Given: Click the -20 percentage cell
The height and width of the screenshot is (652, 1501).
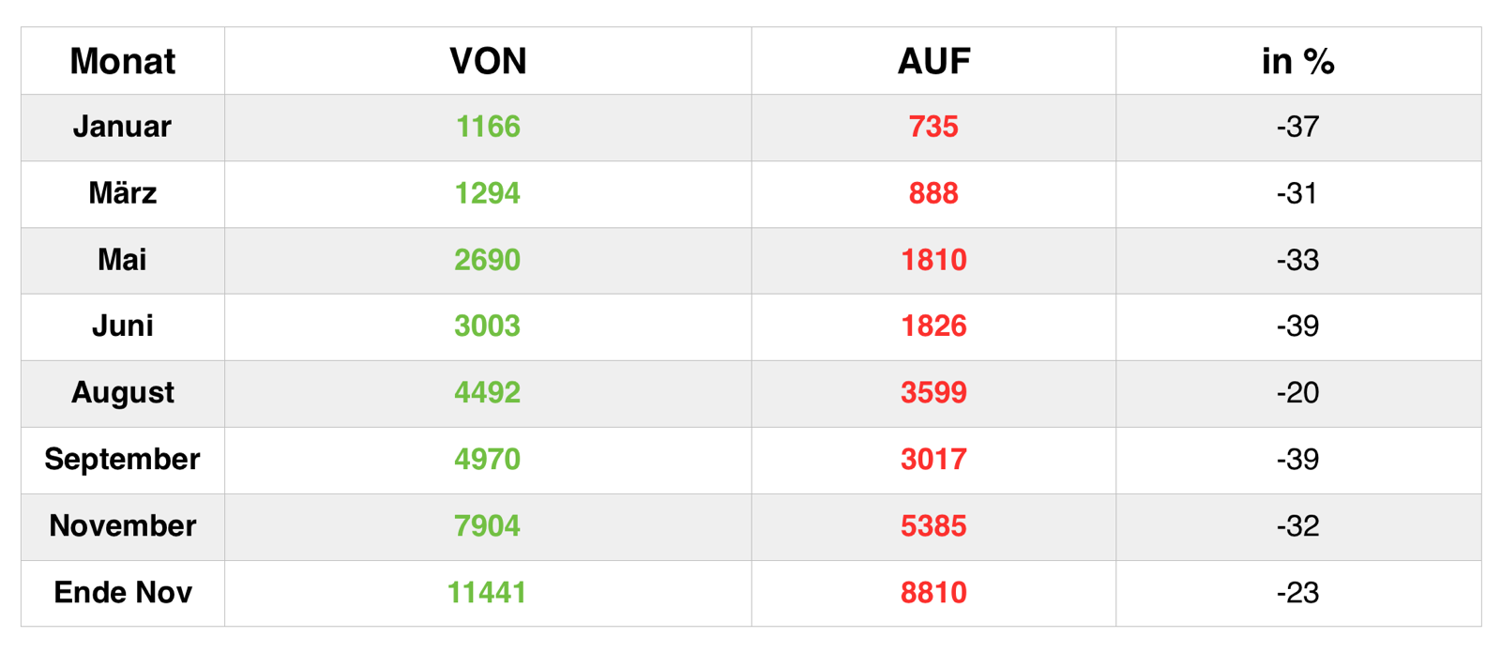Looking at the screenshot, I should tap(1298, 393).
